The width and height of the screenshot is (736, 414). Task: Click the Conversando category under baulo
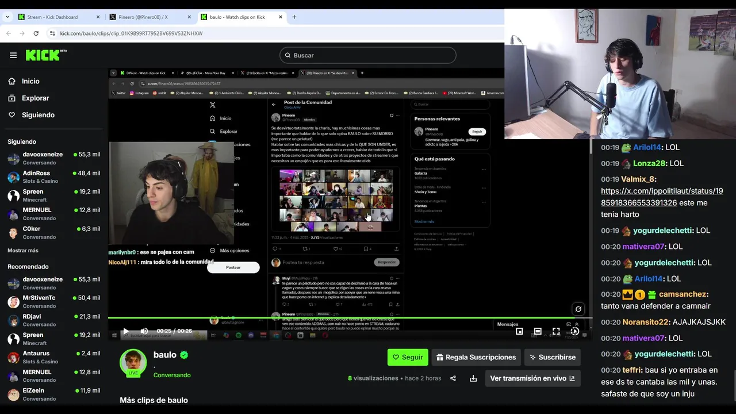click(172, 375)
